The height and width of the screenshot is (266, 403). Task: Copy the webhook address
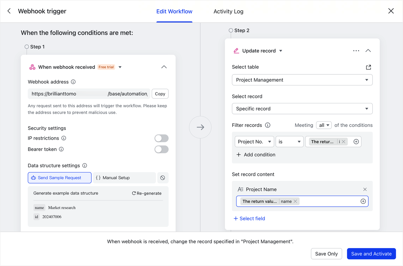click(160, 94)
